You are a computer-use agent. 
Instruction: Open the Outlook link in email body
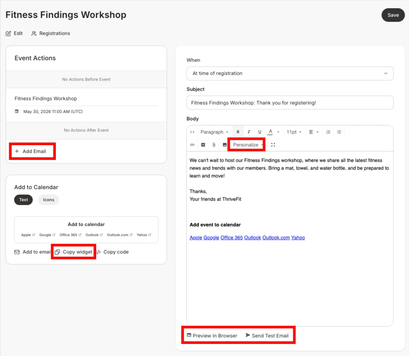point(253,238)
